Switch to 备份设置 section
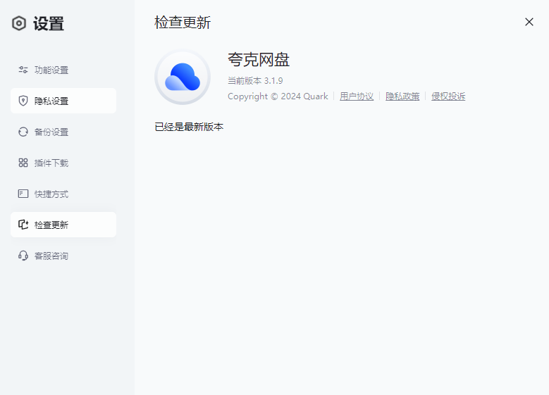The height and width of the screenshot is (395, 549). (x=63, y=132)
